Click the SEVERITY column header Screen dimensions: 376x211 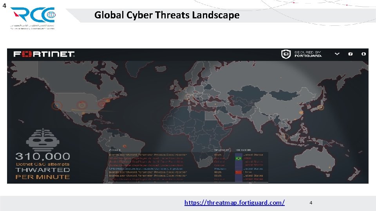[222, 150]
